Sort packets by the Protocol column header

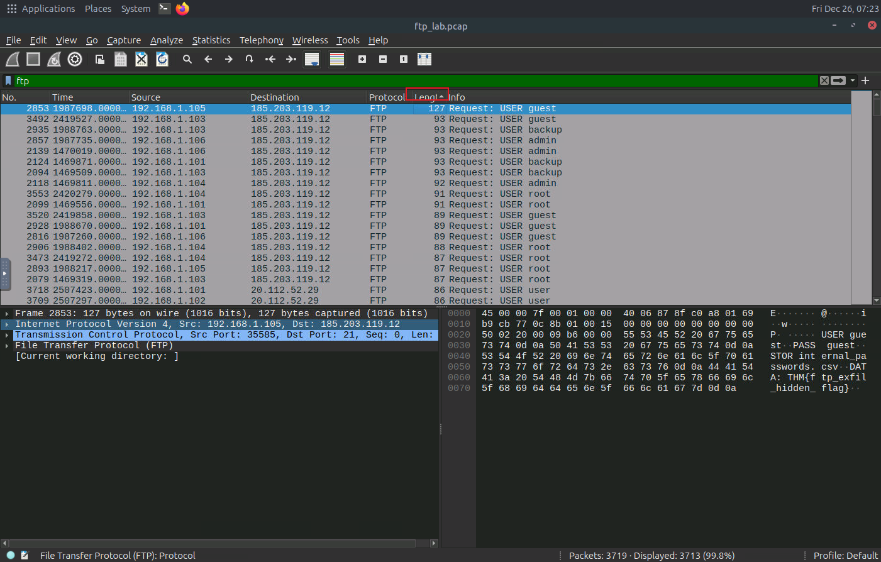tap(386, 97)
